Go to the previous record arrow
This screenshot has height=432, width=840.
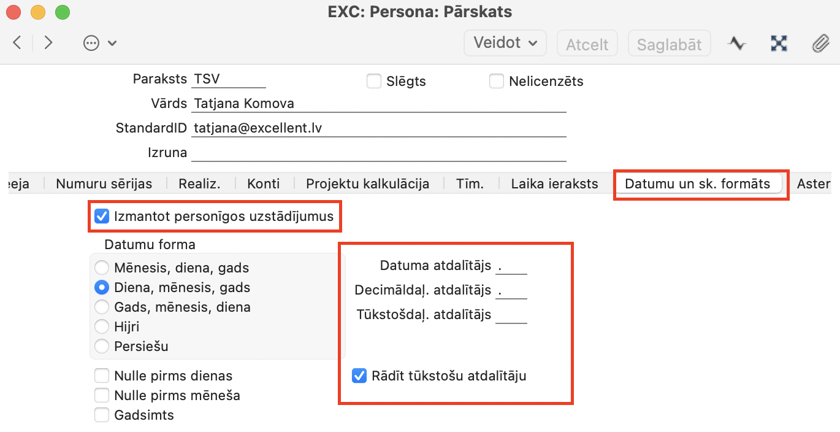click(x=17, y=42)
